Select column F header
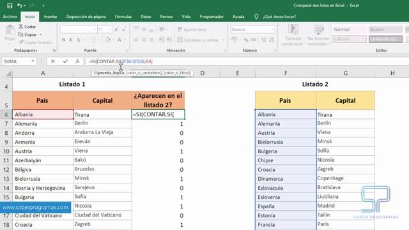 (286, 73)
